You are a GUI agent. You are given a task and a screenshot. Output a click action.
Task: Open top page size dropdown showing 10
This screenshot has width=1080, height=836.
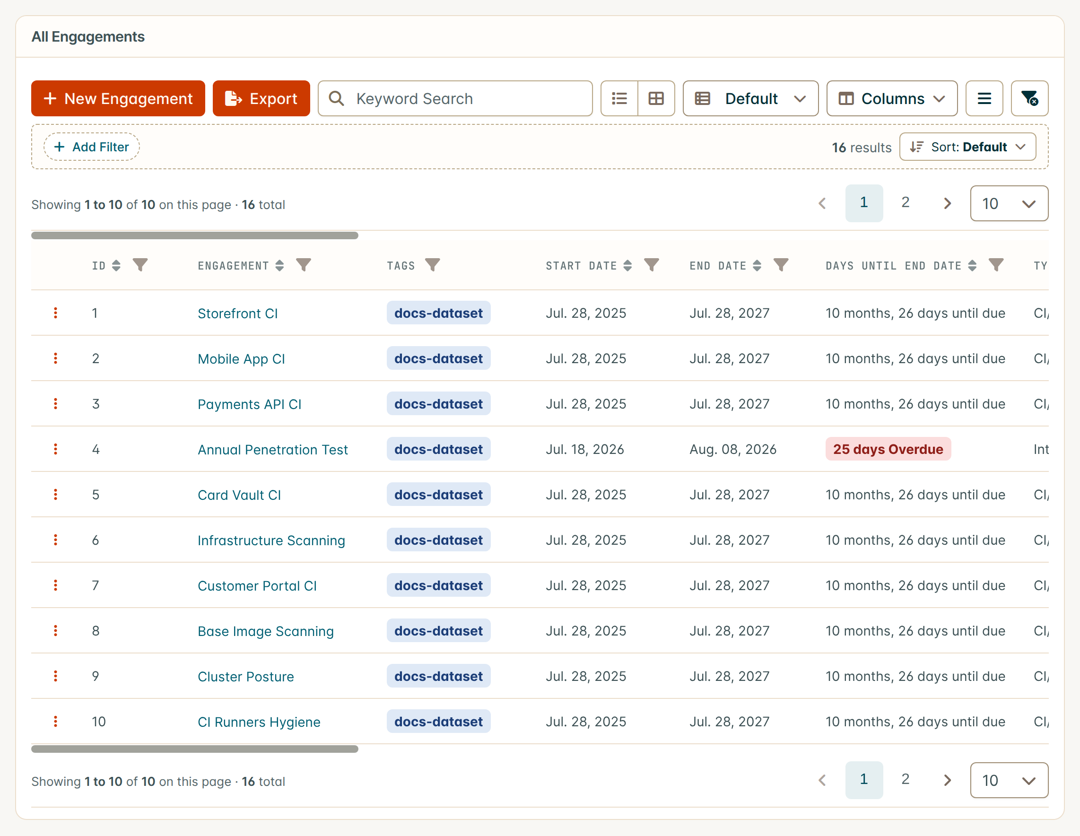coord(1009,203)
